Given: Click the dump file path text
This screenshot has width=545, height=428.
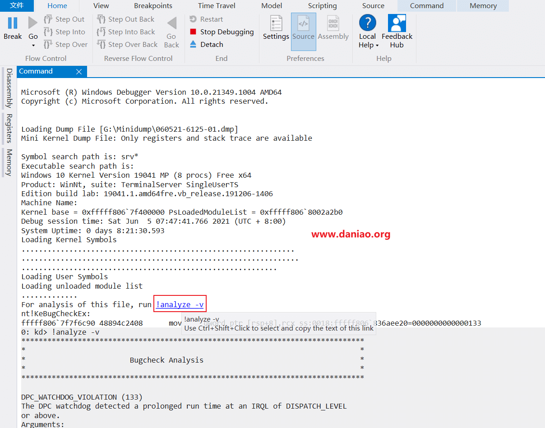Looking at the screenshot, I should [169, 129].
